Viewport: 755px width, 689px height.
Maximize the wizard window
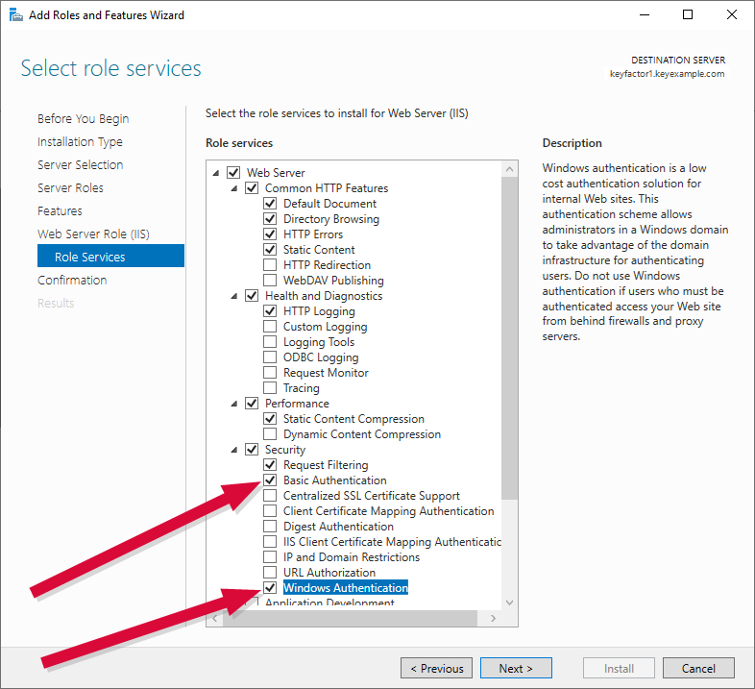(688, 14)
